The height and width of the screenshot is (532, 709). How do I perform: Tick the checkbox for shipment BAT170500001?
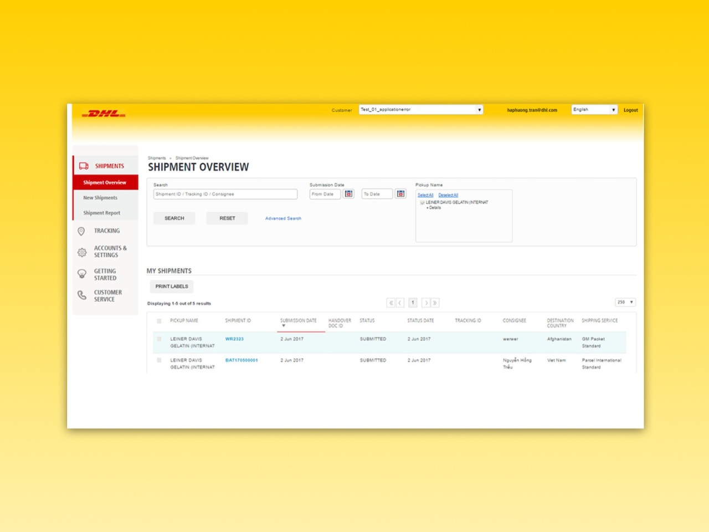(x=159, y=360)
